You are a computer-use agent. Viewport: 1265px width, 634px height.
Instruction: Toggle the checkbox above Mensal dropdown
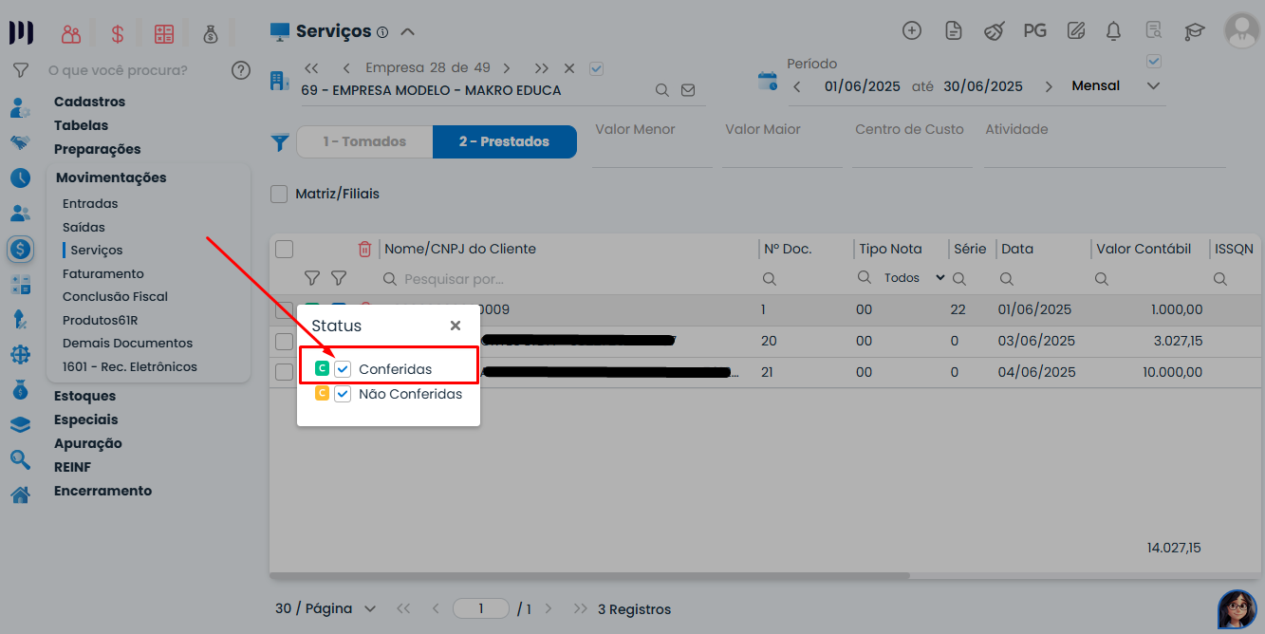(x=1154, y=61)
